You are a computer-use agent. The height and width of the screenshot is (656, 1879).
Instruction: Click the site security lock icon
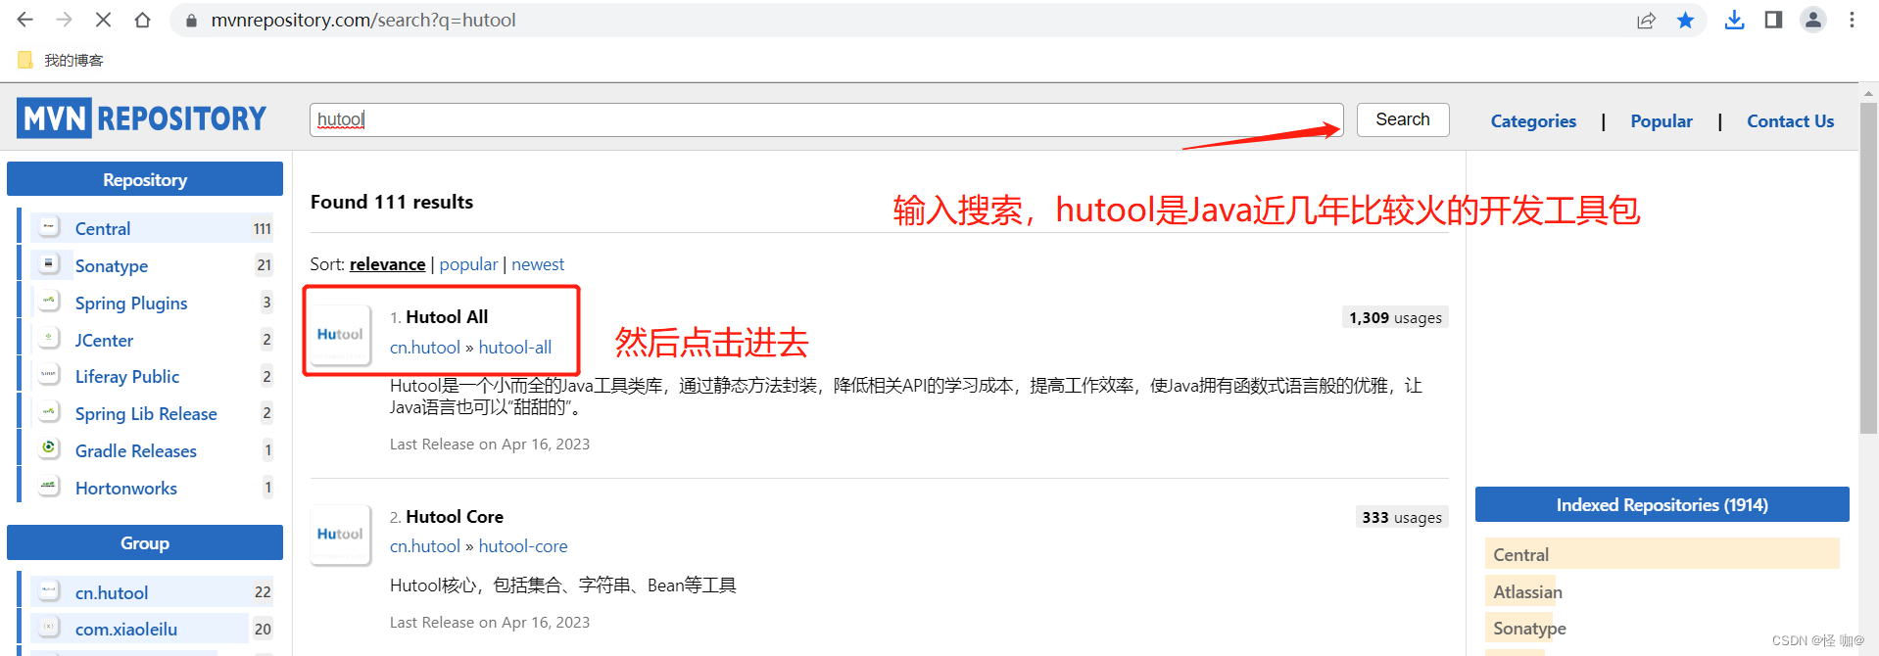(x=192, y=21)
